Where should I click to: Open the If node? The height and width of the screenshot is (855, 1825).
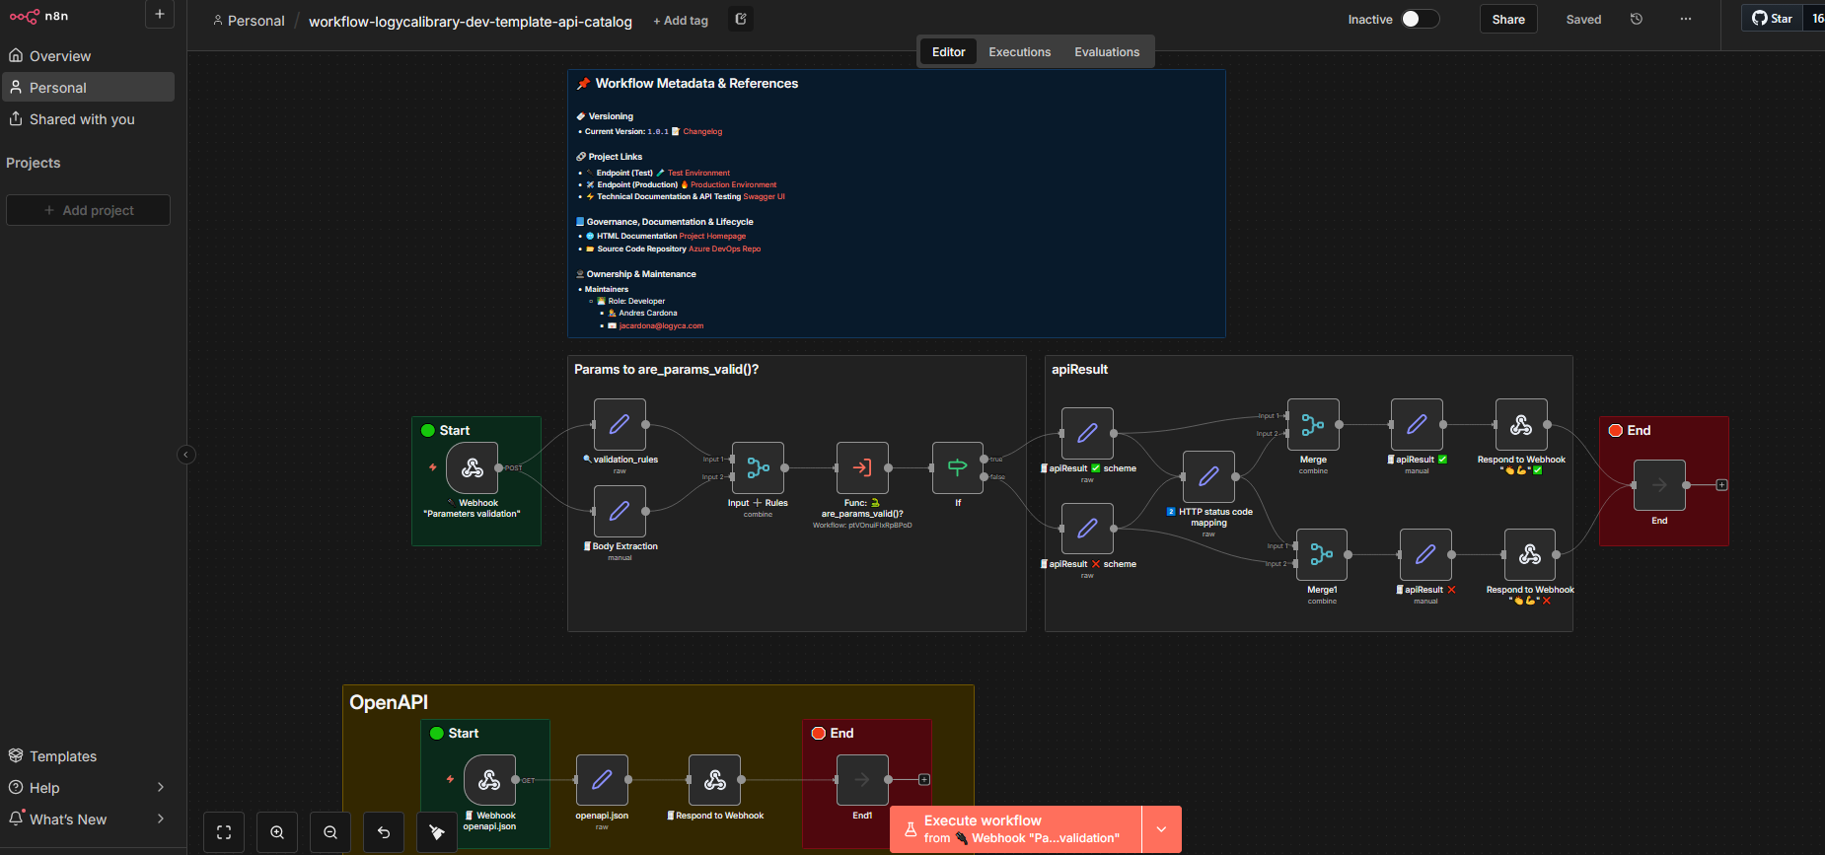click(957, 468)
